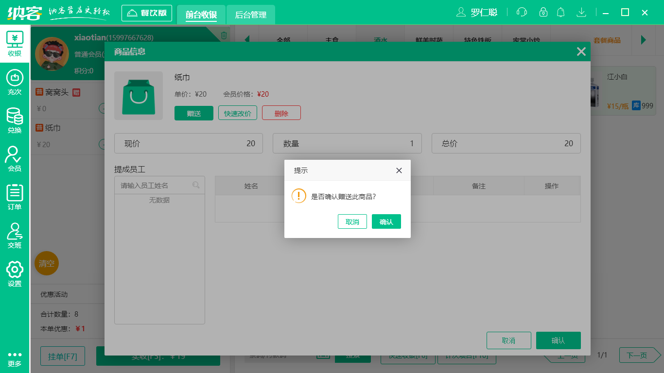Click the 快速改价 (quick price change) button

(237, 112)
